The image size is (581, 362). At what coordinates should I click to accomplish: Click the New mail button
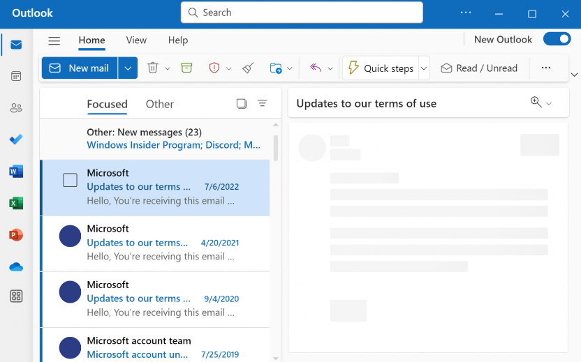point(80,68)
